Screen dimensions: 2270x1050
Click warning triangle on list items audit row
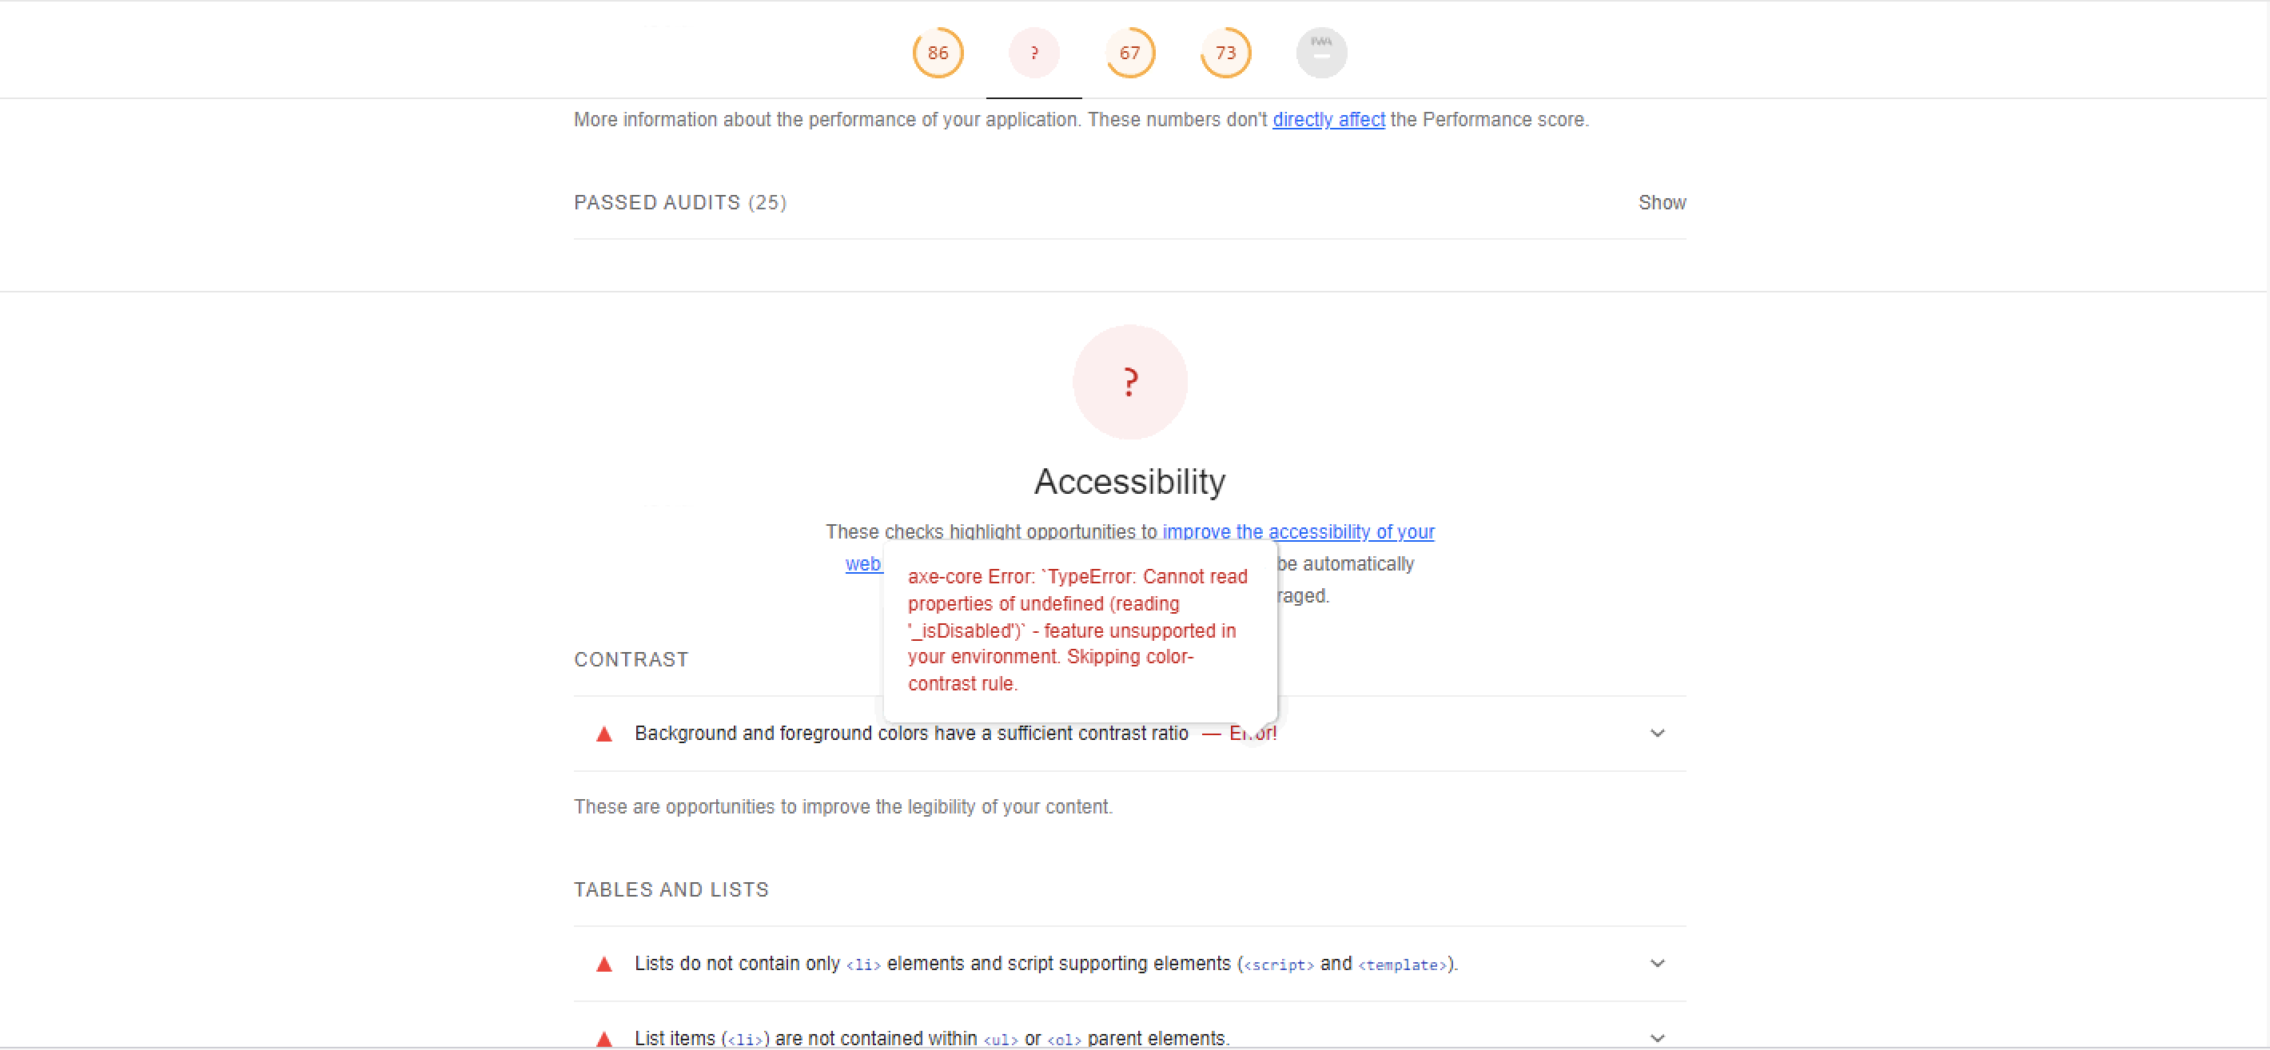pos(603,1038)
